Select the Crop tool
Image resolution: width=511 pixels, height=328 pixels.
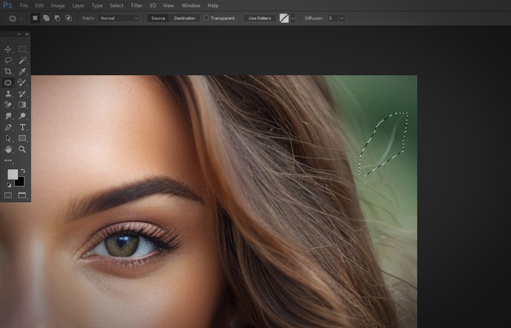[9, 71]
